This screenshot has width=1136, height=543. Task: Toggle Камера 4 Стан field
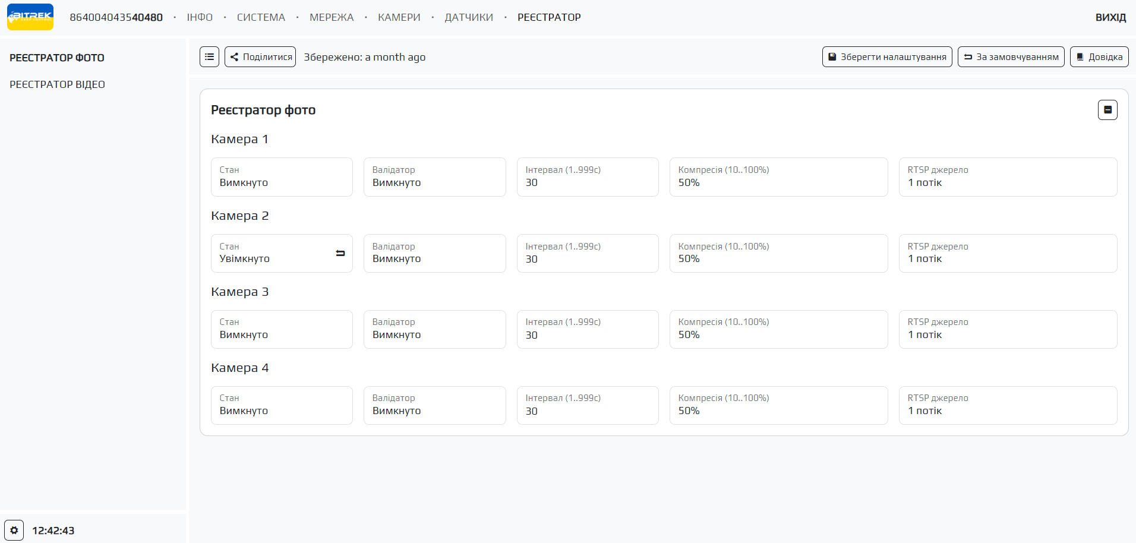[282, 405]
